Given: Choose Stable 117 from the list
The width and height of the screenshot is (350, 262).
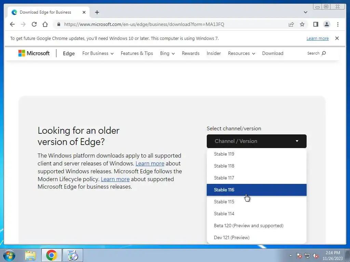Looking at the screenshot, I should pos(256,178).
